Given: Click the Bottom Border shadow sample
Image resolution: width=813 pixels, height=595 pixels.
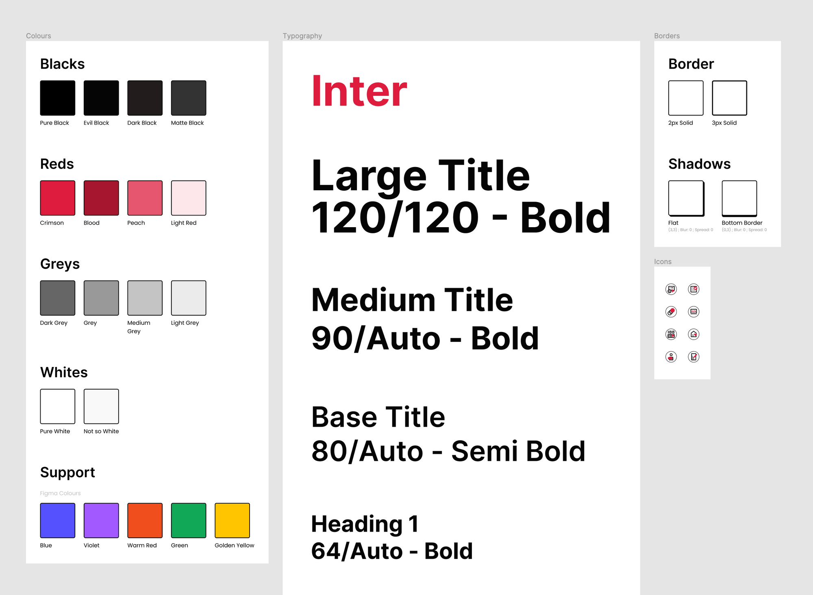Looking at the screenshot, I should 739,198.
